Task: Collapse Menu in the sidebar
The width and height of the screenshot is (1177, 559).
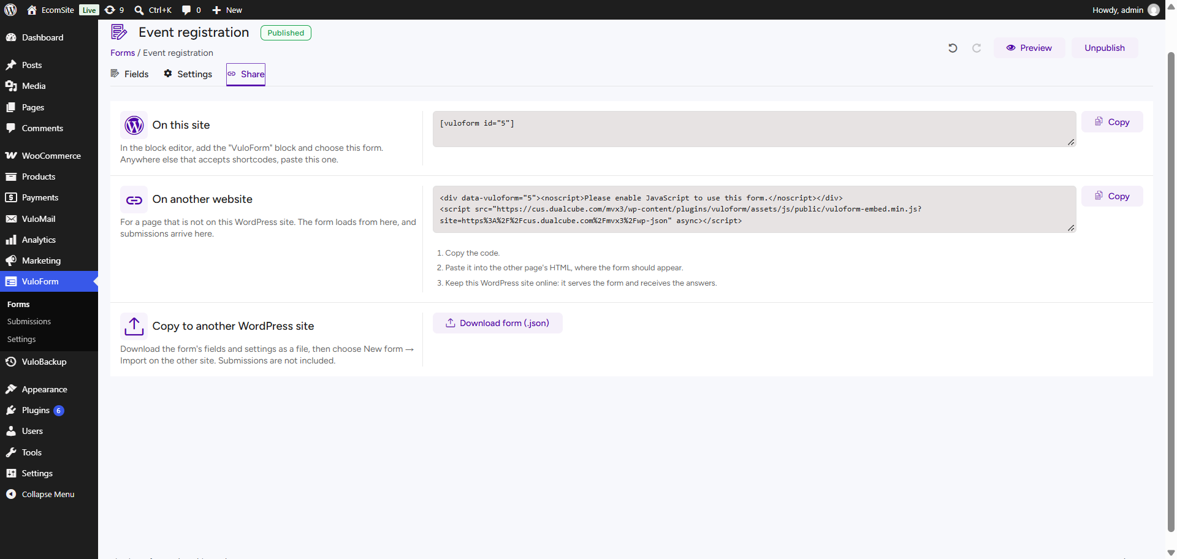Action: point(49,494)
